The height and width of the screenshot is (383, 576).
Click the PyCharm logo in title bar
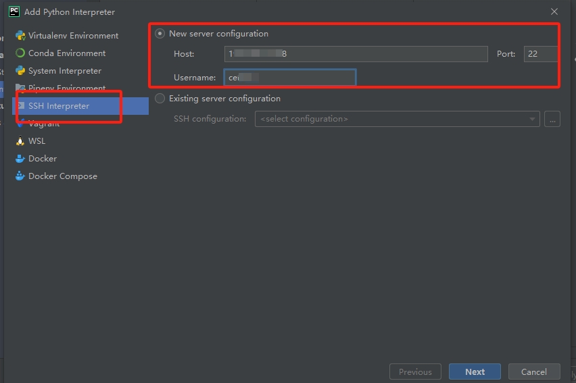pyautogui.click(x=14, y=11)
